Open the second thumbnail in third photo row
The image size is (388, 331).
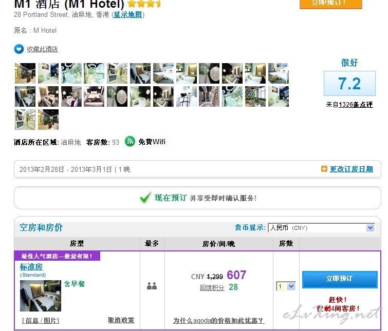point(48,120)
